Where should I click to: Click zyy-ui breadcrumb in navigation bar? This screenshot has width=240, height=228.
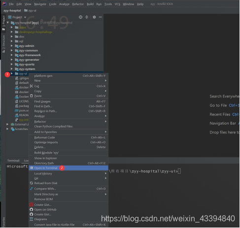click(30, 10)
